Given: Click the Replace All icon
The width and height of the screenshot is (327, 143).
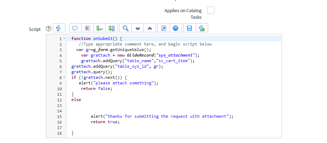Looking at the screenshot, I should coord(112,28).
